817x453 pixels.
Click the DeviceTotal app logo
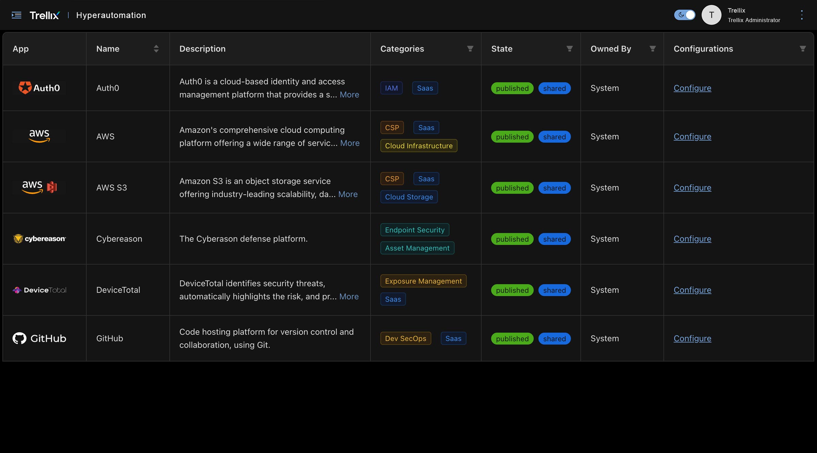39,290
